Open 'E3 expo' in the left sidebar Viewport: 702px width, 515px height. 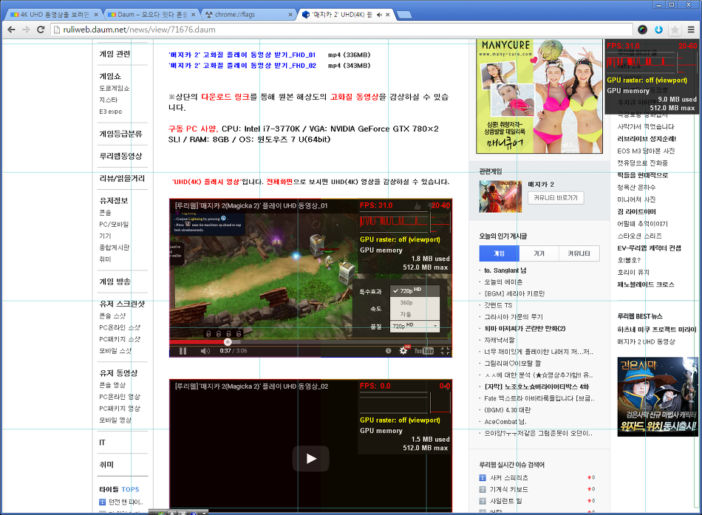point(111,112)
